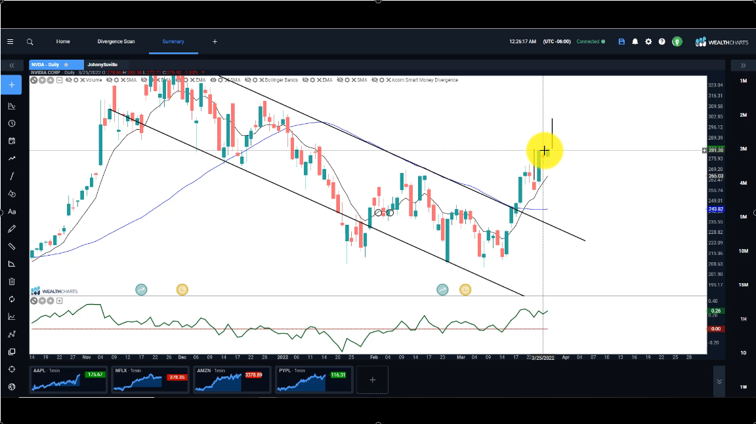Screen dimensions: 756x424
Task: Remove Acorn Smart Money Divergence indicator
Action: point(388,80)
